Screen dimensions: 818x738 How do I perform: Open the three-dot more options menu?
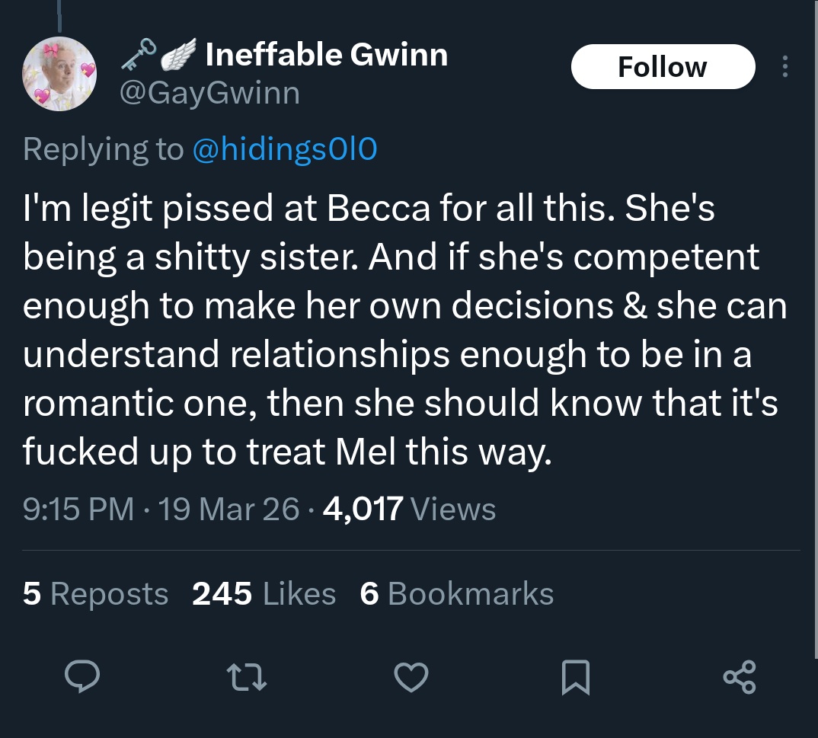(x=785, y=67)
